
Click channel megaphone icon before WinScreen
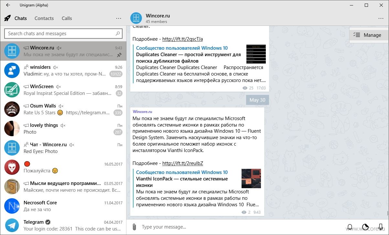26,87
